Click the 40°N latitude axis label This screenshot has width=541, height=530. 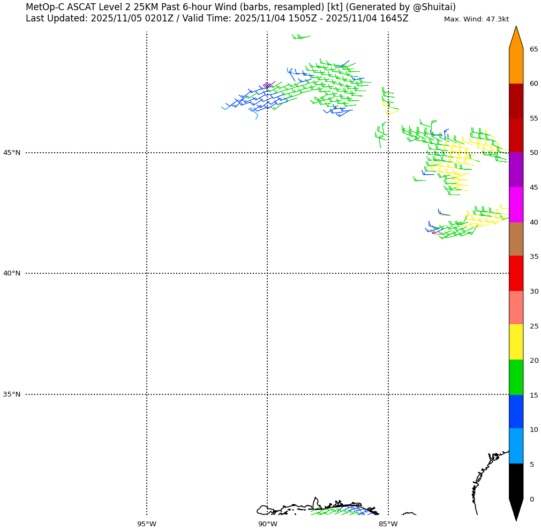coord(12,273)
